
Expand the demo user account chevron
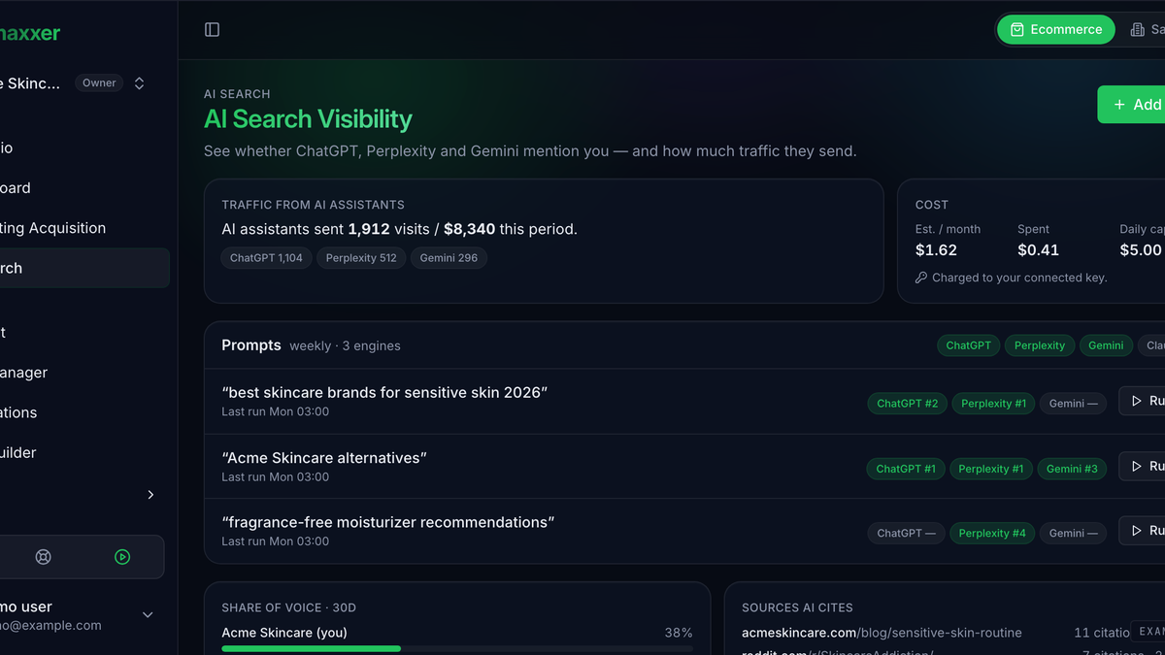(x=148, y=614)
